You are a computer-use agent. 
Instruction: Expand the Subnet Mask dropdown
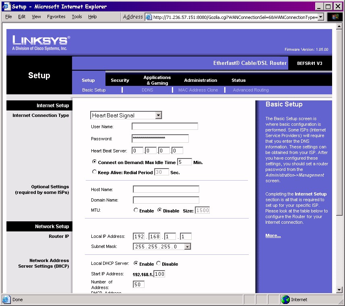tap(187, 246)
